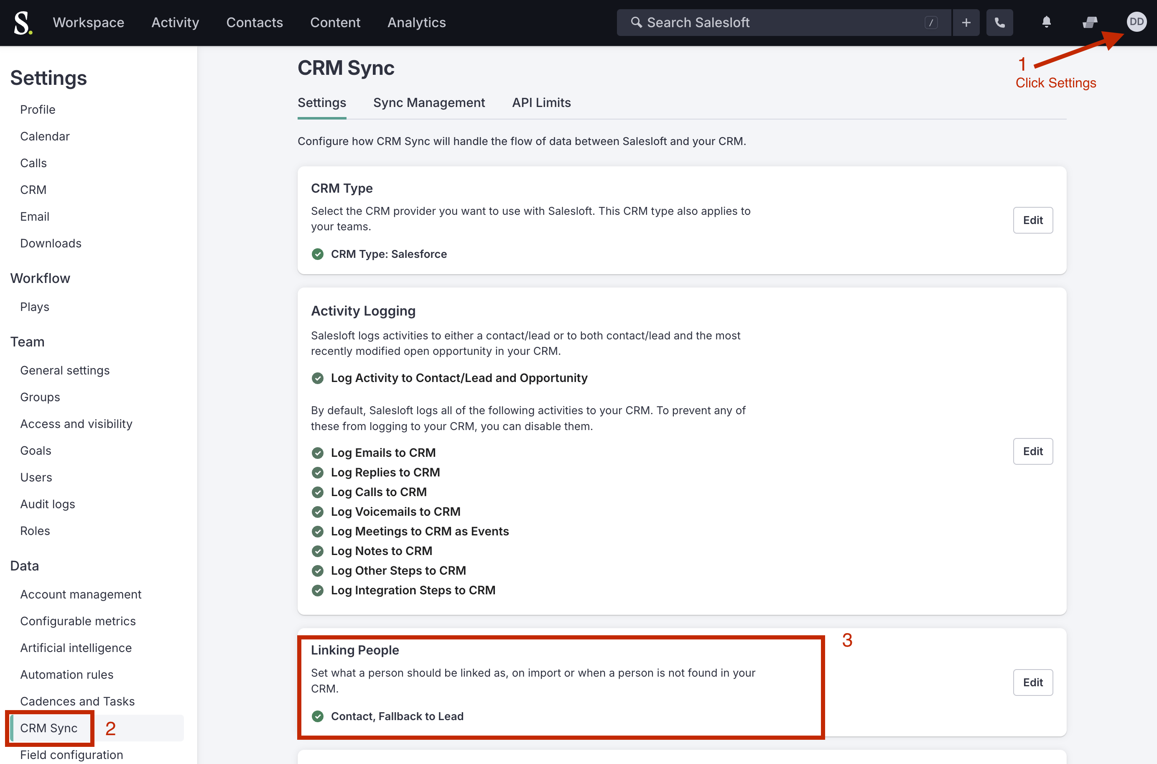Open Configurable metrics
This screenshot has width=1157, height=764.
coord(78,621)
